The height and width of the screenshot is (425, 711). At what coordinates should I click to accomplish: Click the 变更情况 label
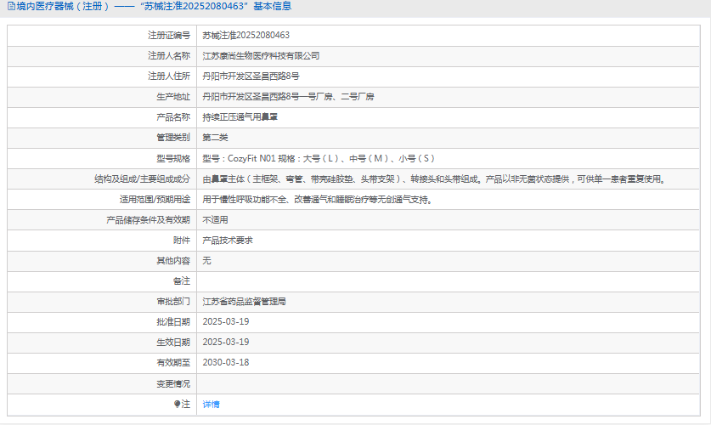[x=173, y=383]
